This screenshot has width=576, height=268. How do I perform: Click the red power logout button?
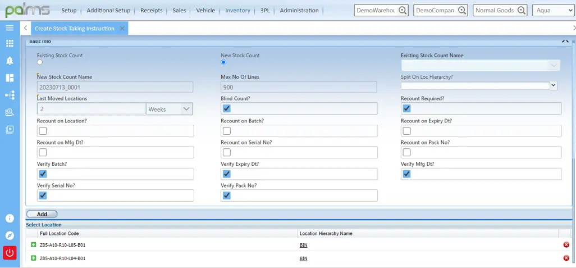pyautogui.click(x=10, y=253)
